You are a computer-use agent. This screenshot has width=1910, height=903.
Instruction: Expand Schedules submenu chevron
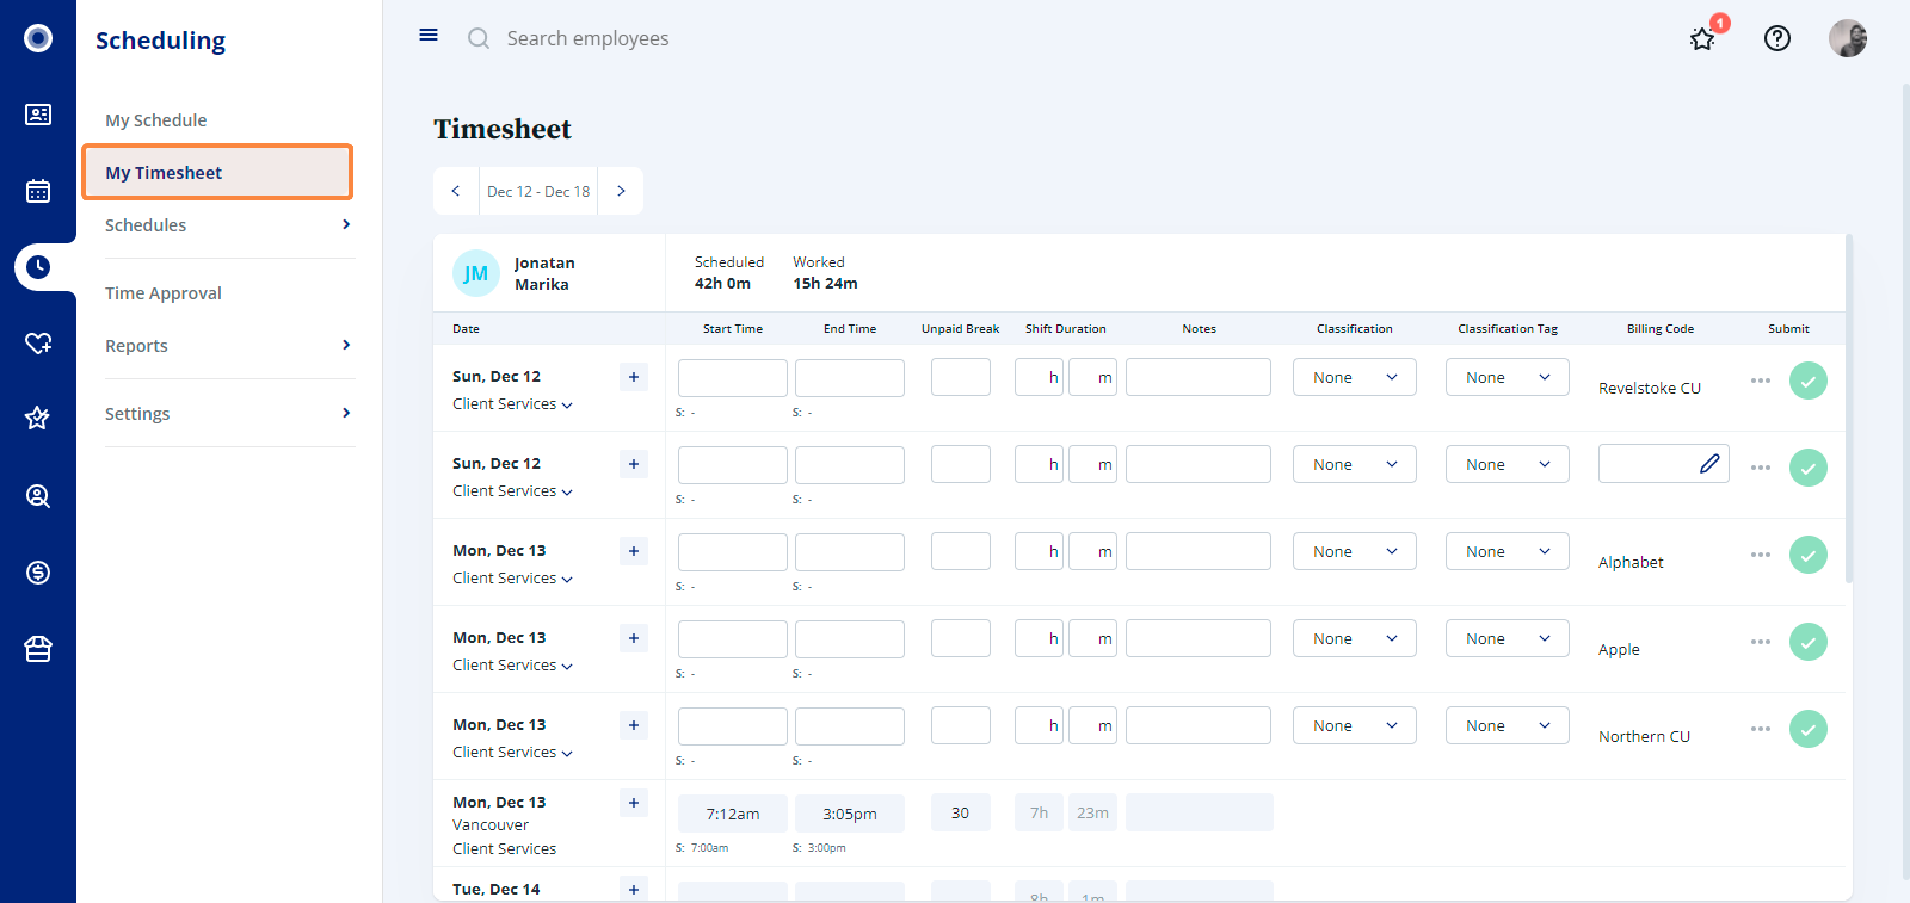(346, 224)
